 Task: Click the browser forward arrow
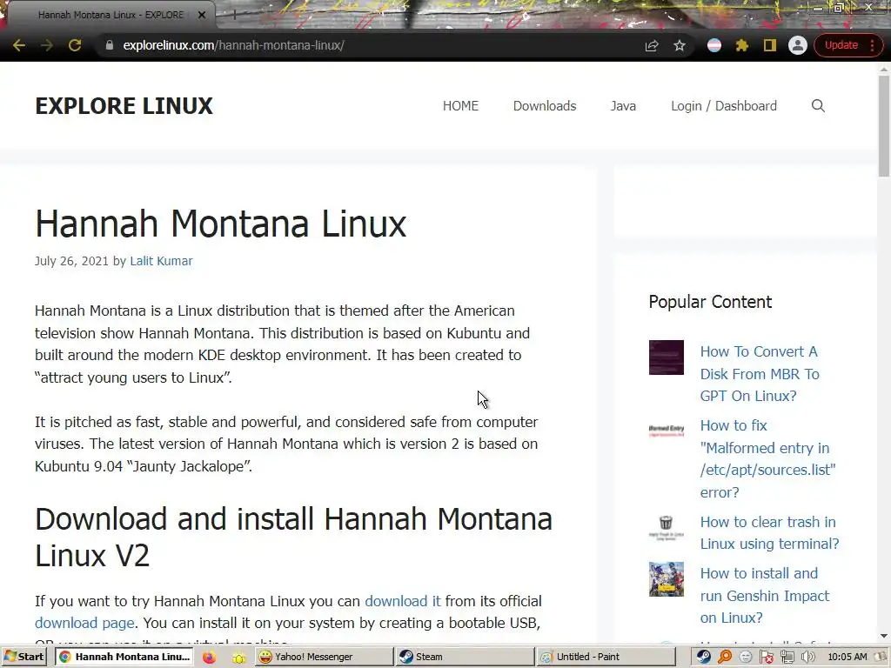[47, 45]
